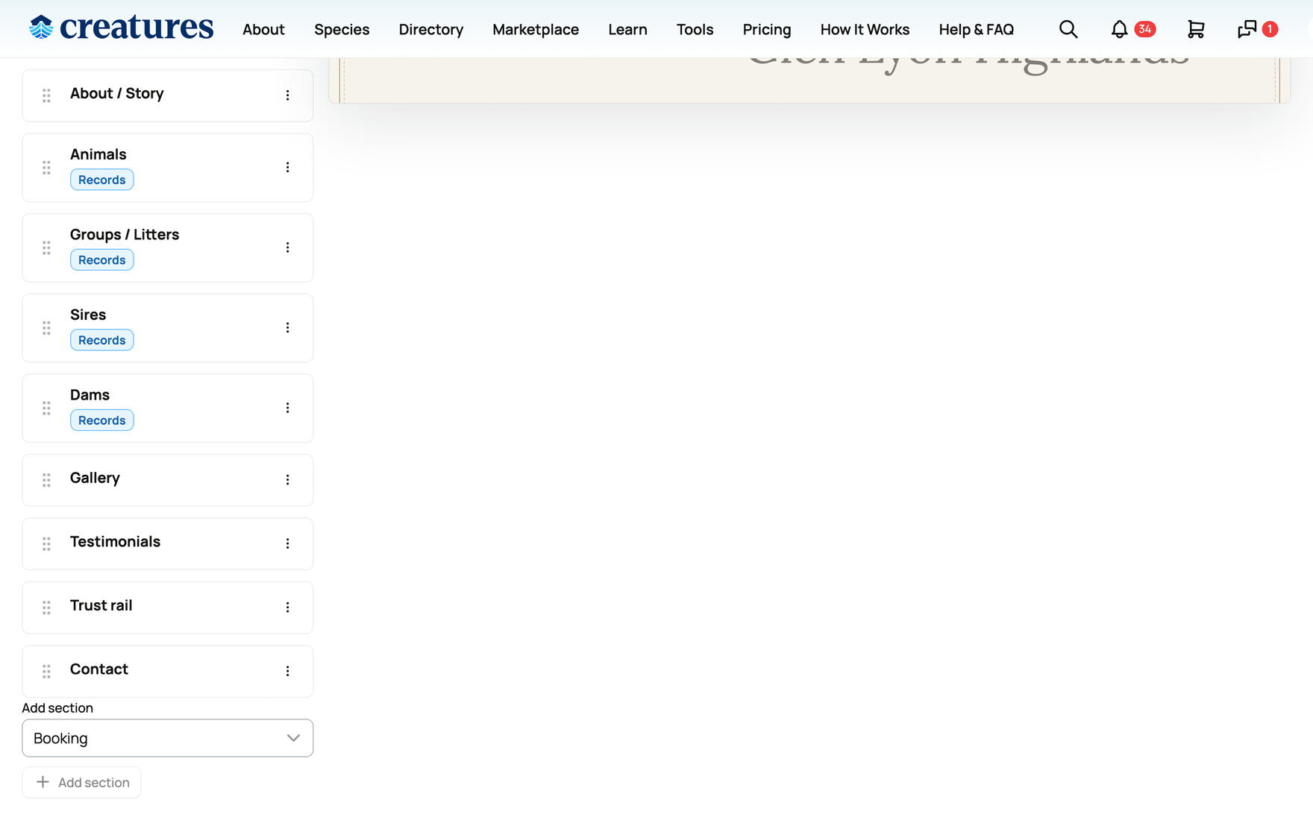Click the Add section button

click(82, 782)
